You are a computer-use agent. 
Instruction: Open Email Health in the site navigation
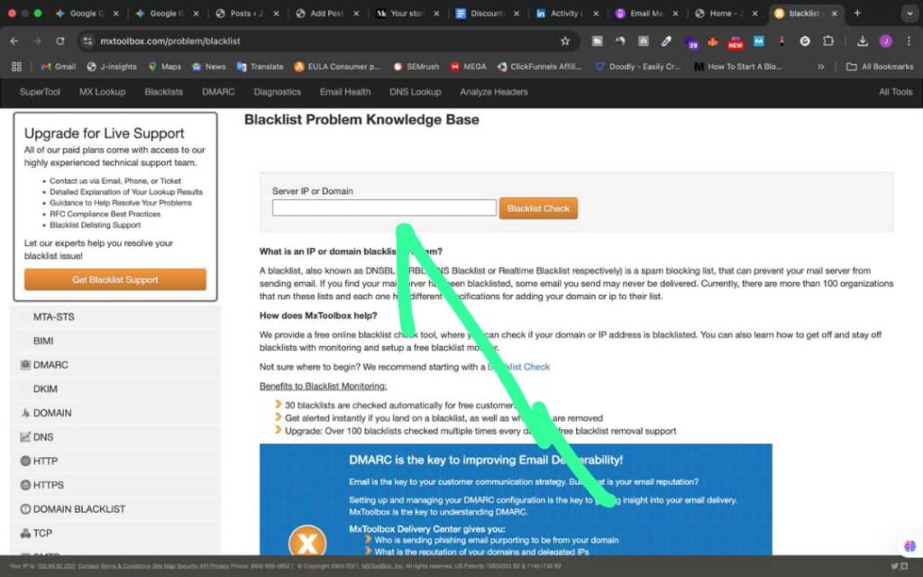point(345,92)
